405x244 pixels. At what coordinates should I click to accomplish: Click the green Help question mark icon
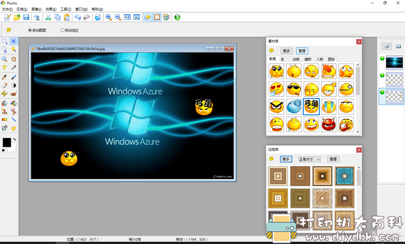coord(177,17)
